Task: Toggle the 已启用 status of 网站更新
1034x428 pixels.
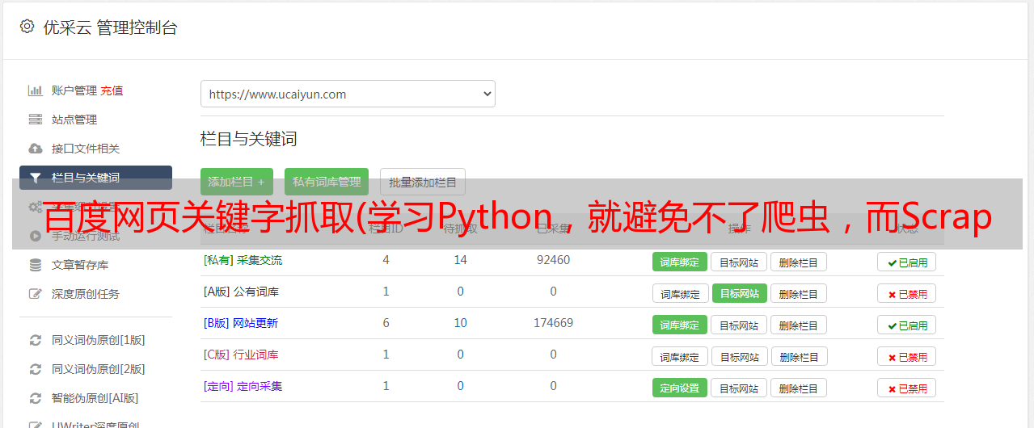Action: coord(907,325)
